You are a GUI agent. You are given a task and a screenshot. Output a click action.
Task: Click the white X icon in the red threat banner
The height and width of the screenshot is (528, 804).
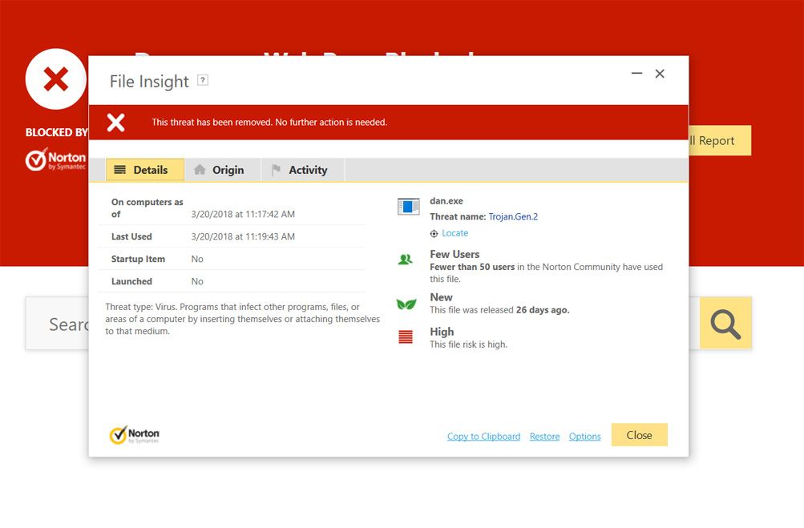116,123
